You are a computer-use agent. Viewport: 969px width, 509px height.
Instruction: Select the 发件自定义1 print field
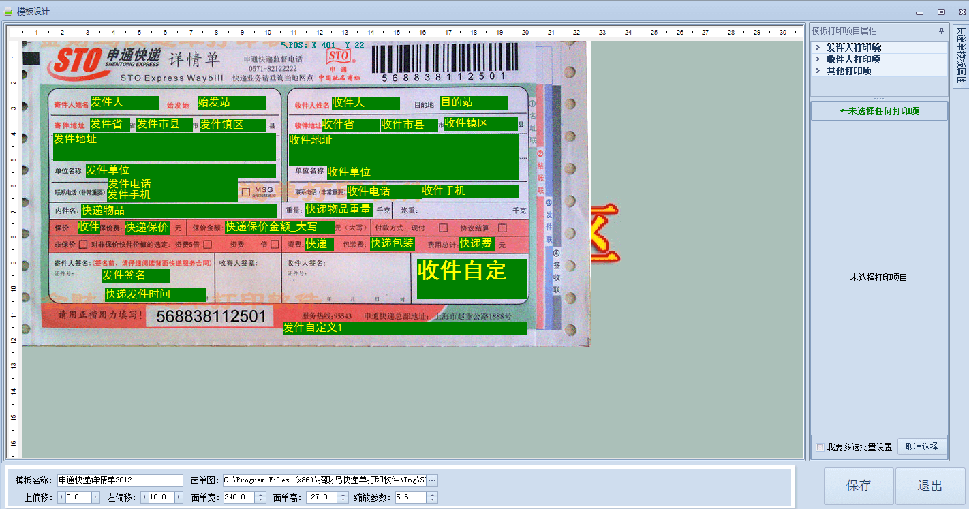click(405, 328)
